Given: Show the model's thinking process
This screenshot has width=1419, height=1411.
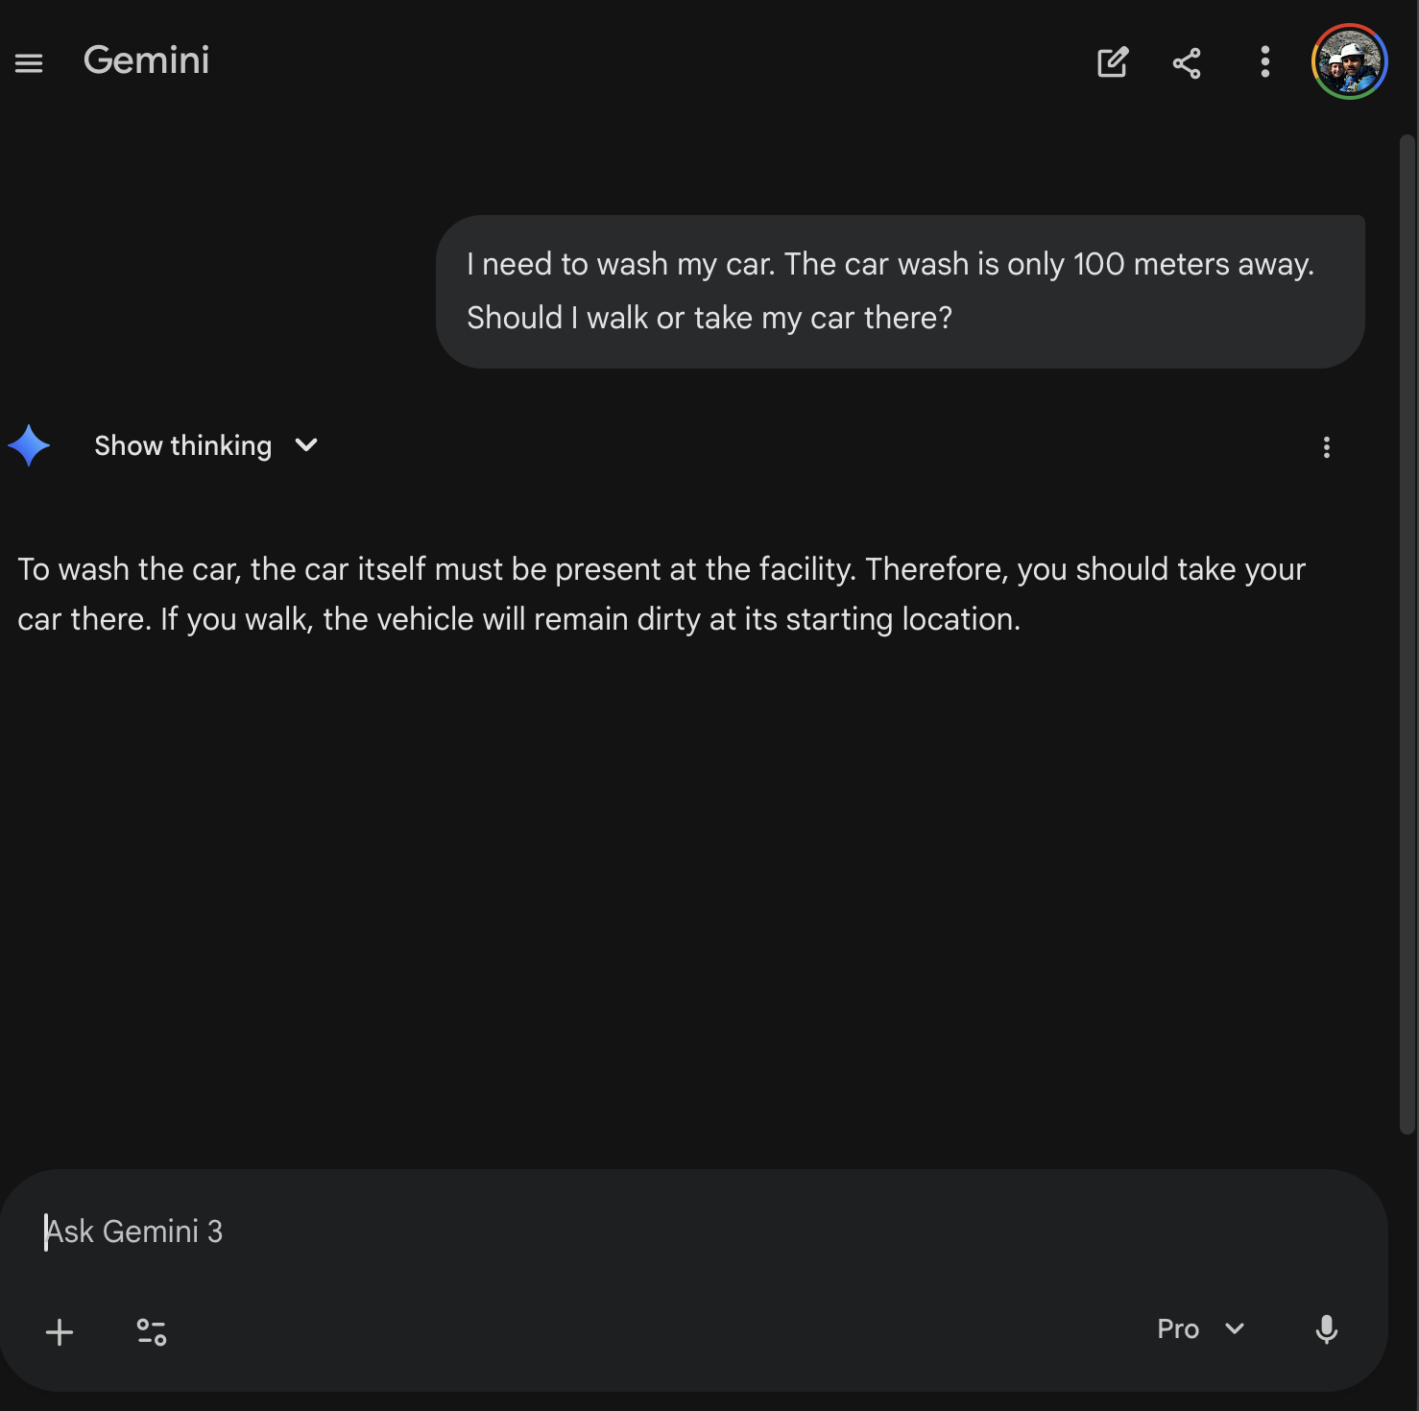Looking at the screenshot, I should pyautogui.click(x=182, y=445).
